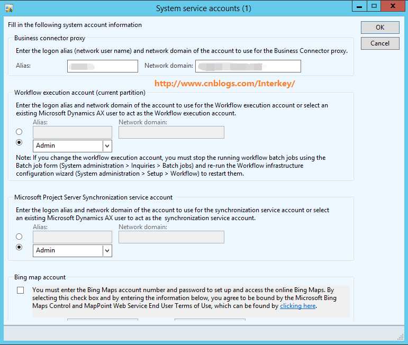Click the Cancel button
The width and height of the screenshot is (408, 345).
point(380,43)
